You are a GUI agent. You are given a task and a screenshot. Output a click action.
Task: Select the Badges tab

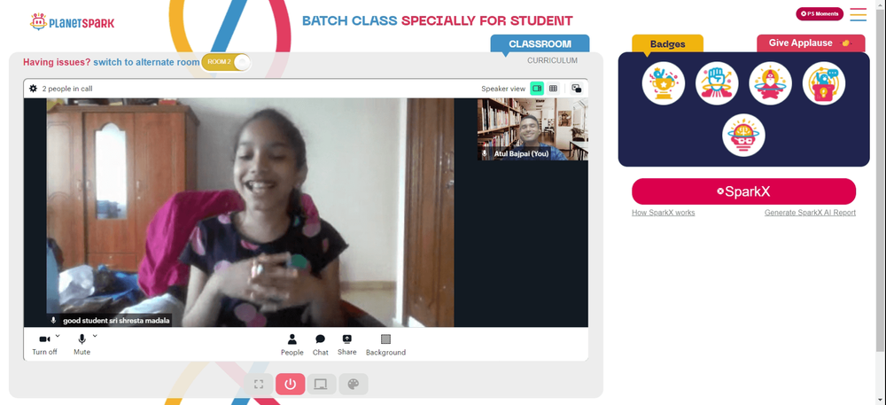667,43
